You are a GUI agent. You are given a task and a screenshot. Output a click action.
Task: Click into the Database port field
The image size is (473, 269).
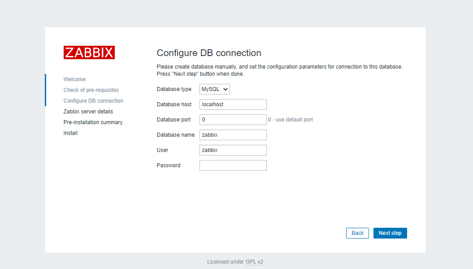click(233, 120)
